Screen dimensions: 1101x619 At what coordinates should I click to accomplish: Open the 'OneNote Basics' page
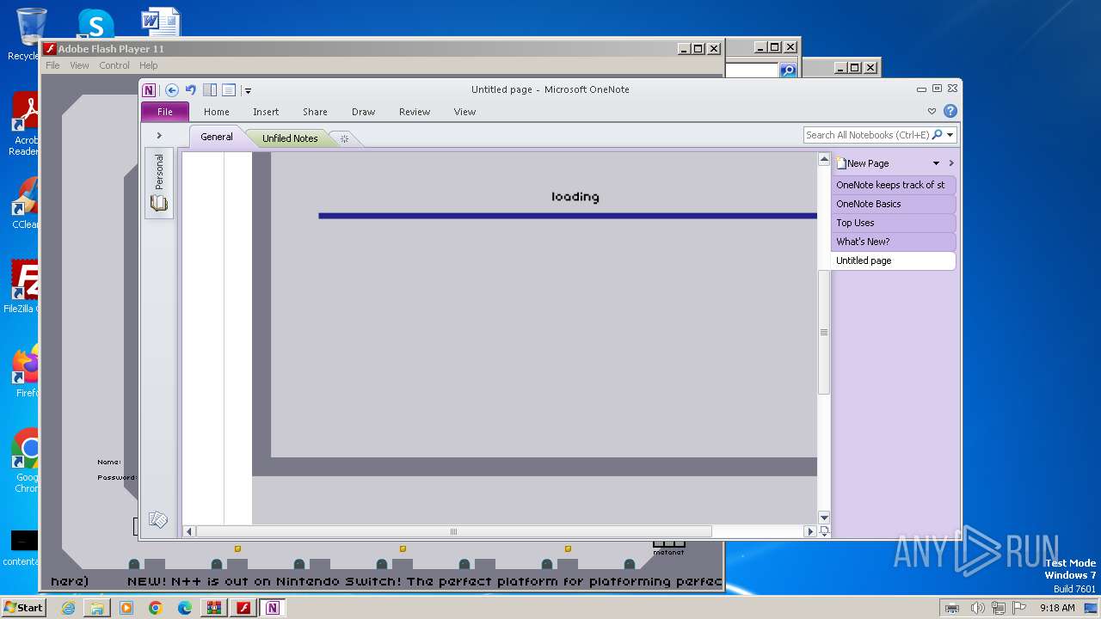click(894, 204)
